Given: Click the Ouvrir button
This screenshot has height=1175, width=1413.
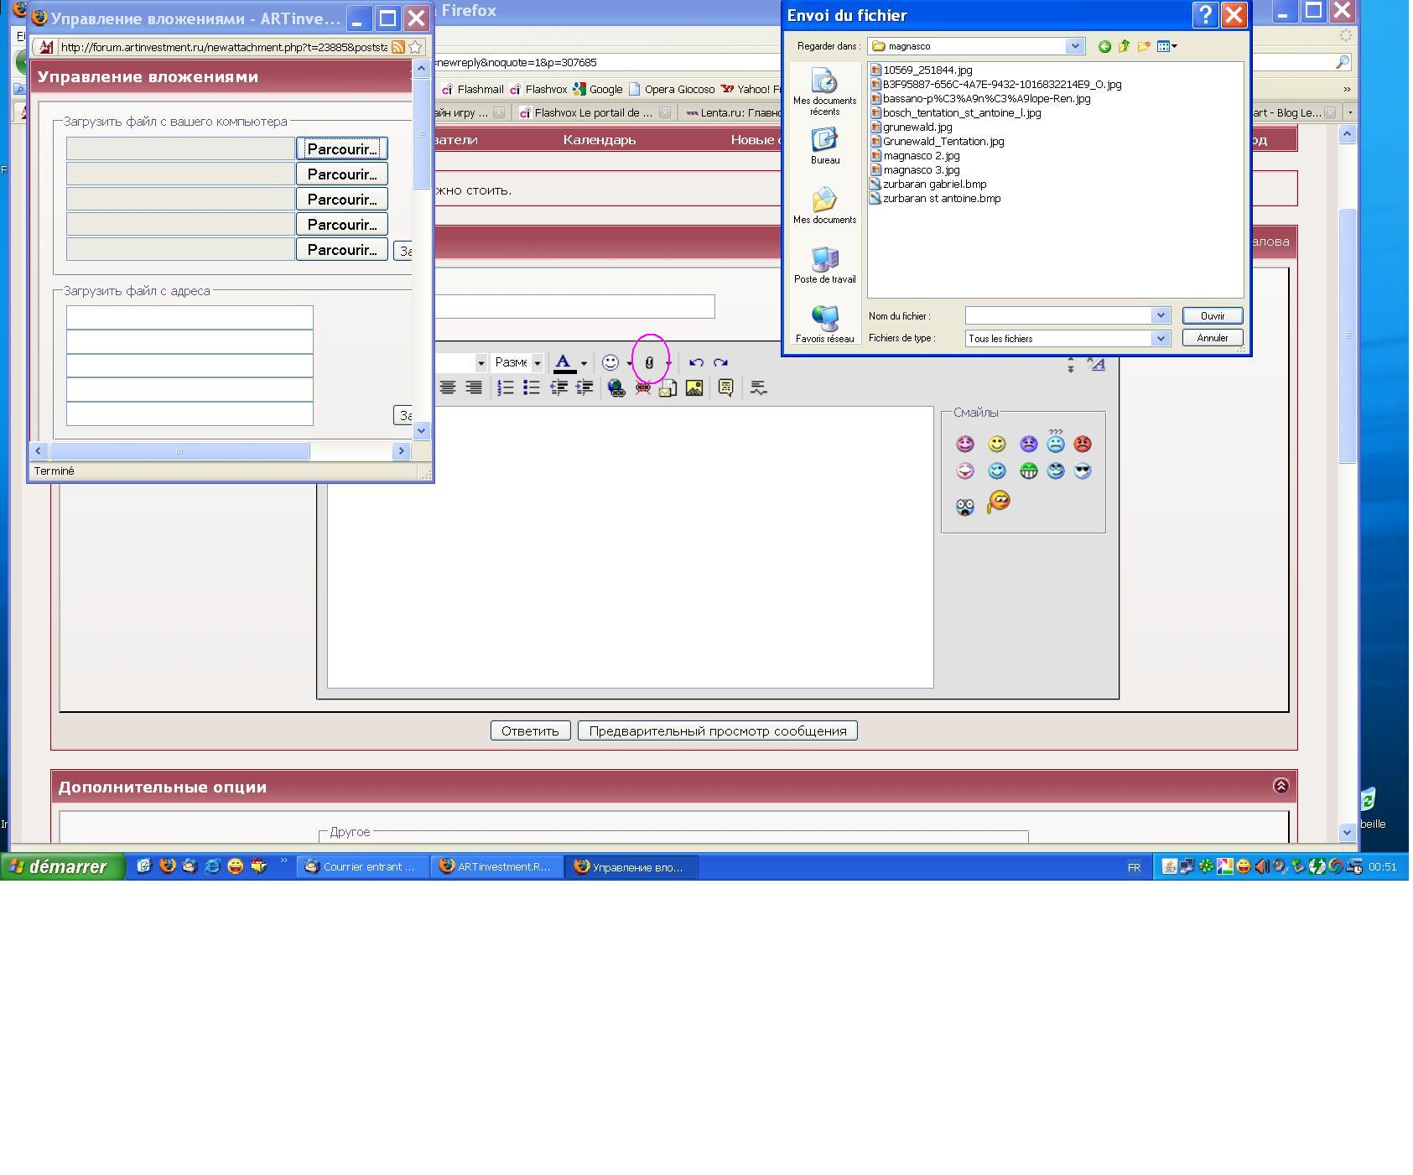Looking at the screenshot, I should pos(1212,316).
